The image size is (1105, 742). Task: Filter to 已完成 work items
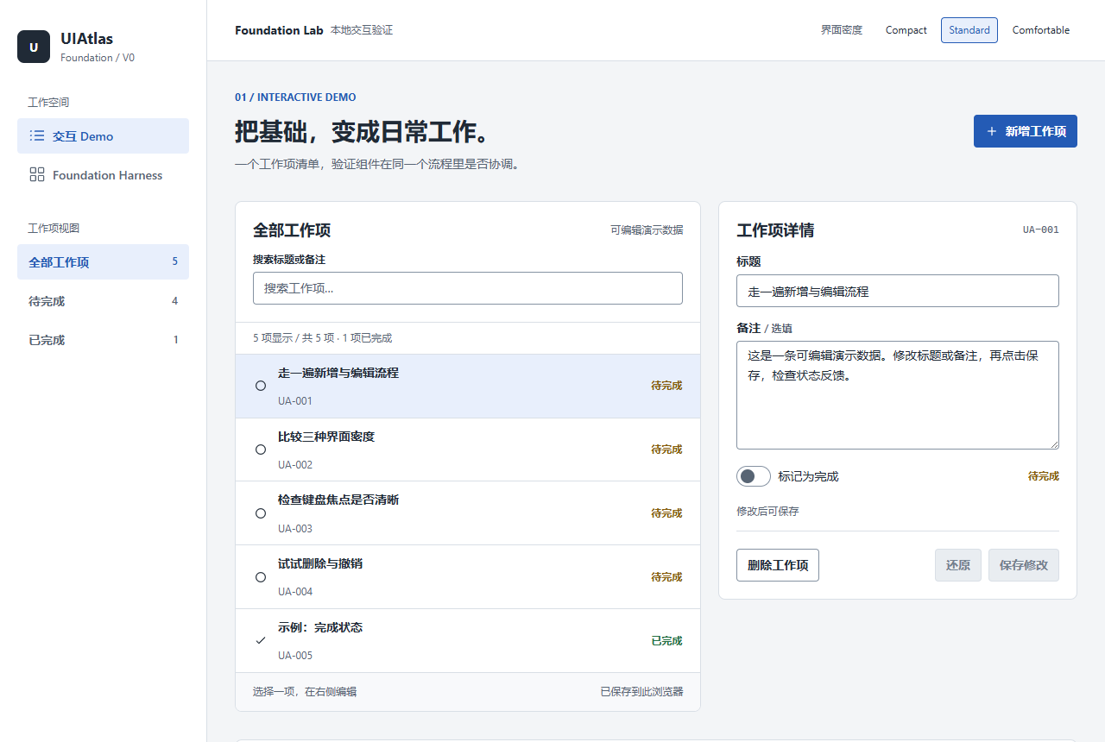point(103,339)
